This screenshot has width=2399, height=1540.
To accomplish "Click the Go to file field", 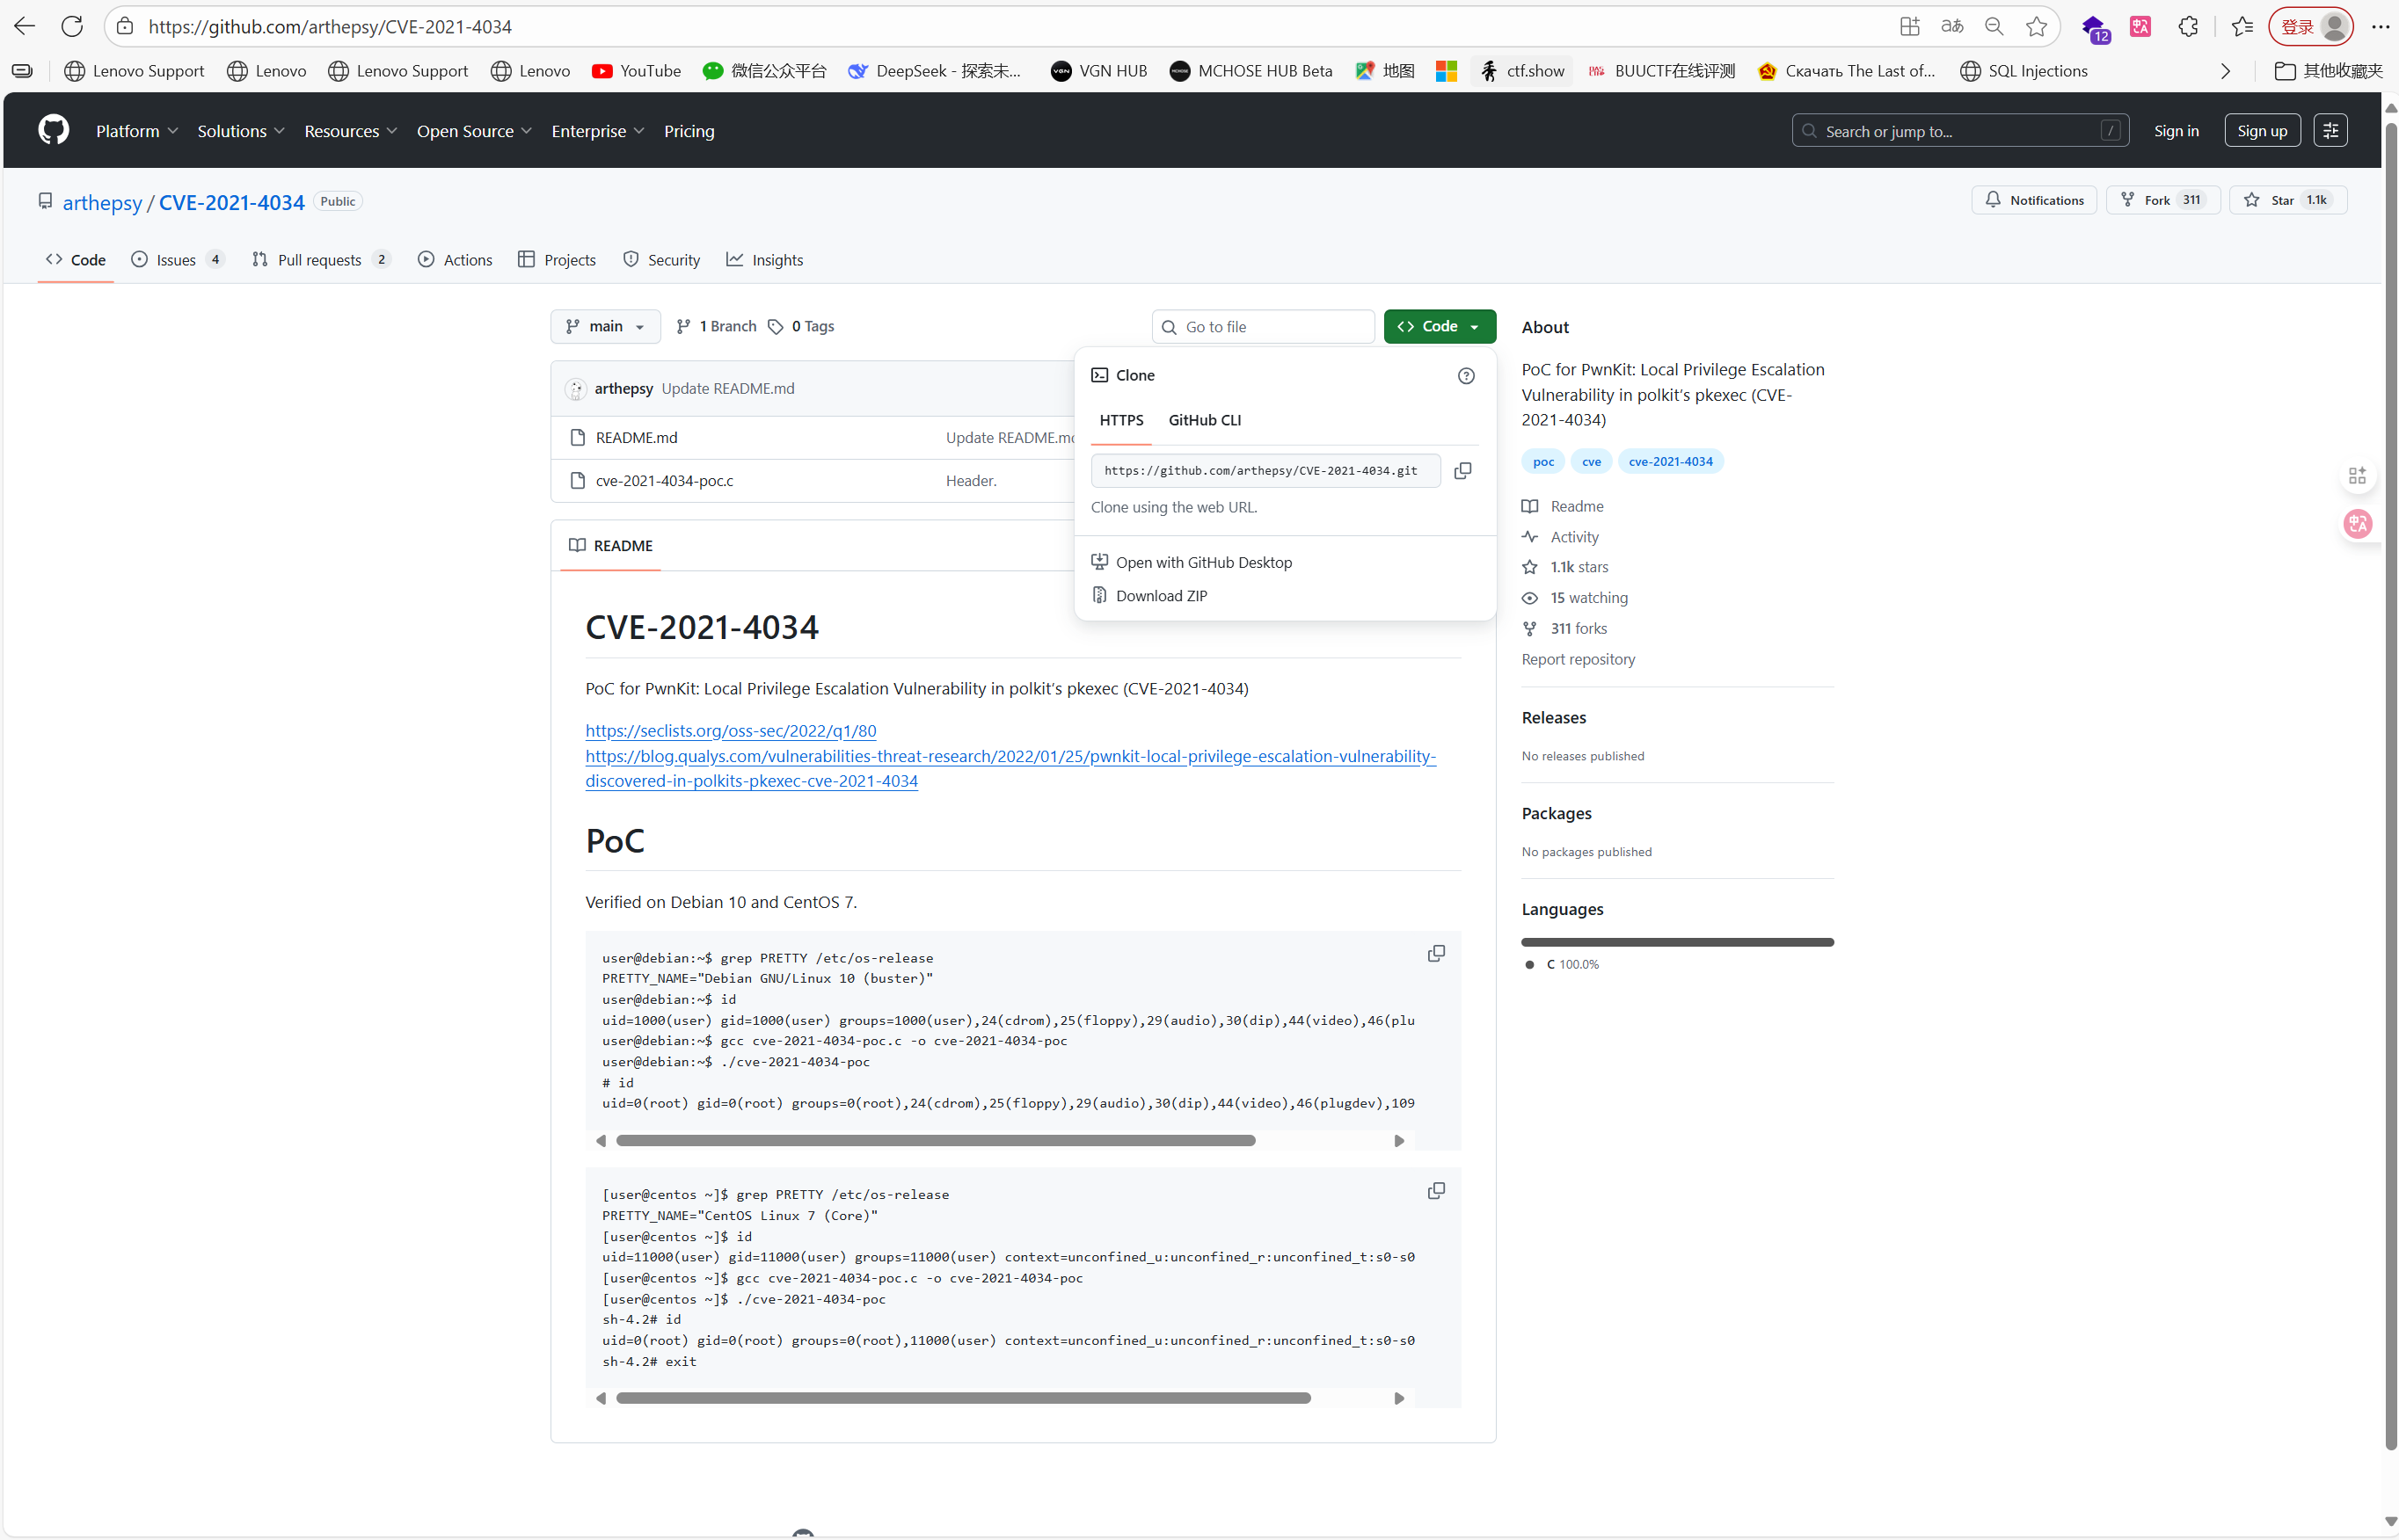I will pyautogui.click(x=1264, y=327).
